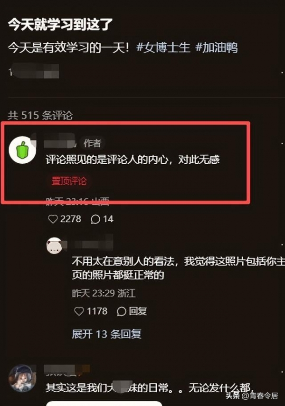Select the post title 今天就学习到这了

pyautogui.click(x=61, y=25)
